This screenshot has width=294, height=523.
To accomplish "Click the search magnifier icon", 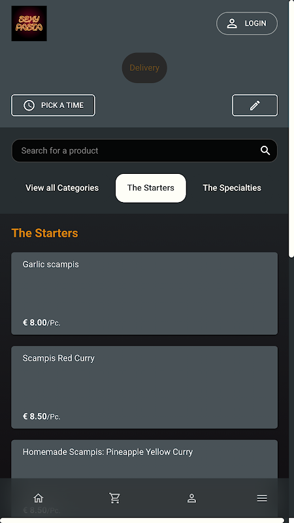I will [265, 150].
